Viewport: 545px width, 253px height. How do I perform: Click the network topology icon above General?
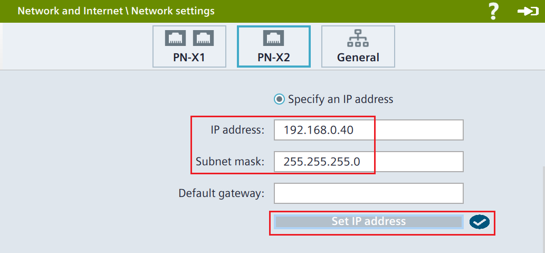[x=358, y=38]
